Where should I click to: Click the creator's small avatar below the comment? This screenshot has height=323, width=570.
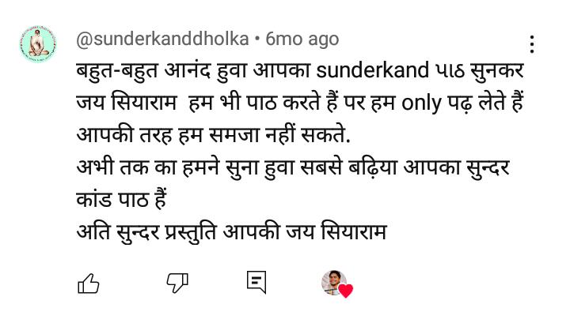(x=333, y=282)
